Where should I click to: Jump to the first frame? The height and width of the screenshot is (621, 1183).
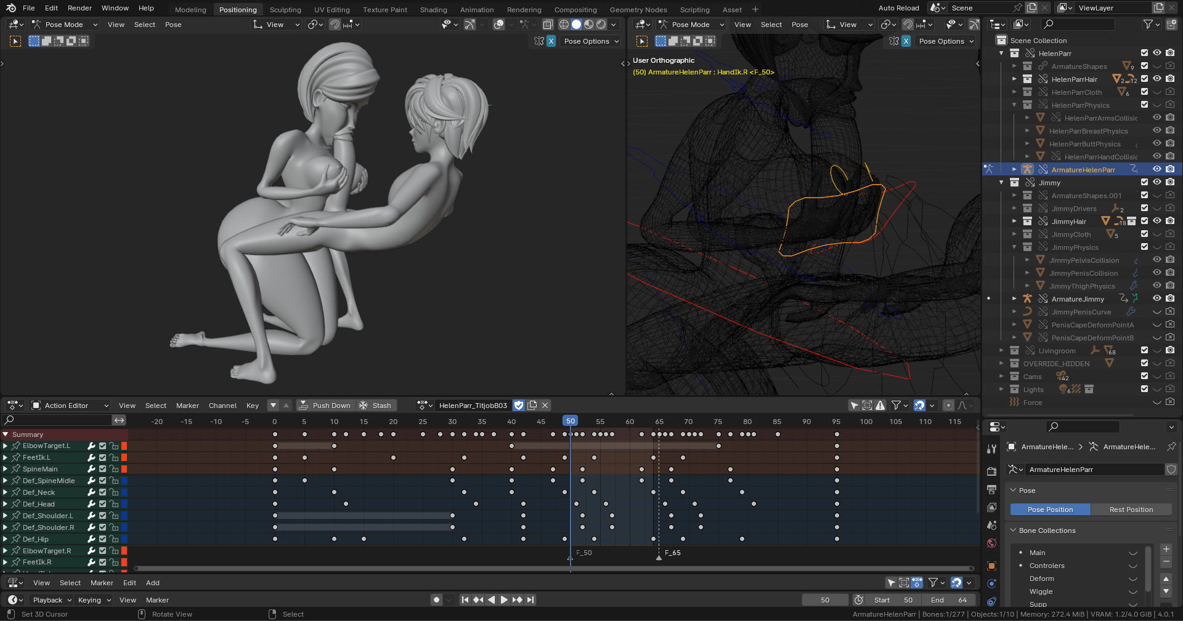465,600
